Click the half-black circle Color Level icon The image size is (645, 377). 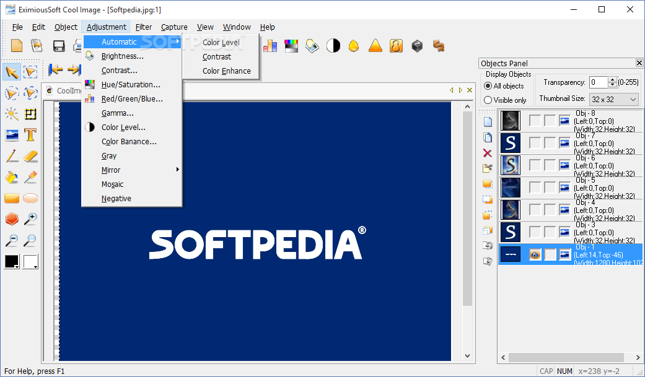(x=333, y=46)
